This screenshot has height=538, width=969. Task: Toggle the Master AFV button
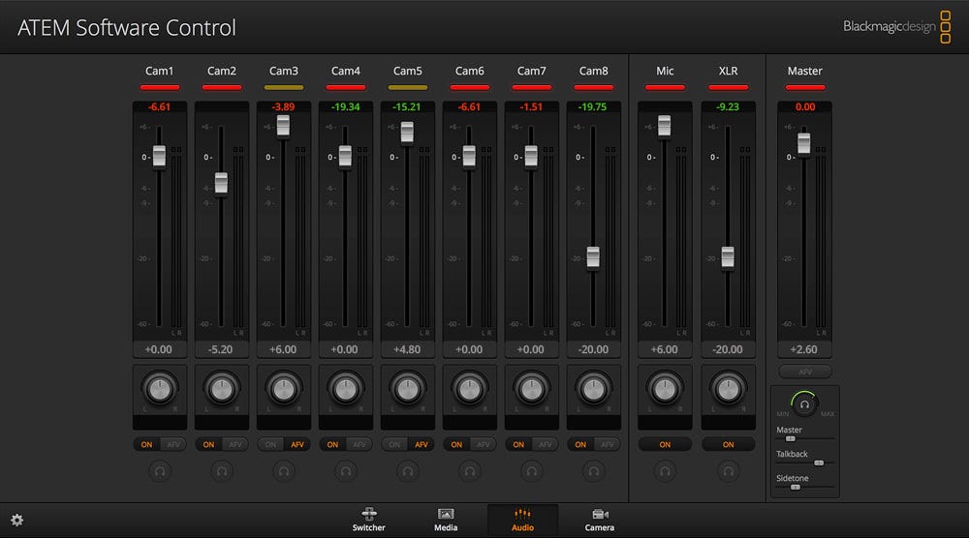(x=804, y=372)
